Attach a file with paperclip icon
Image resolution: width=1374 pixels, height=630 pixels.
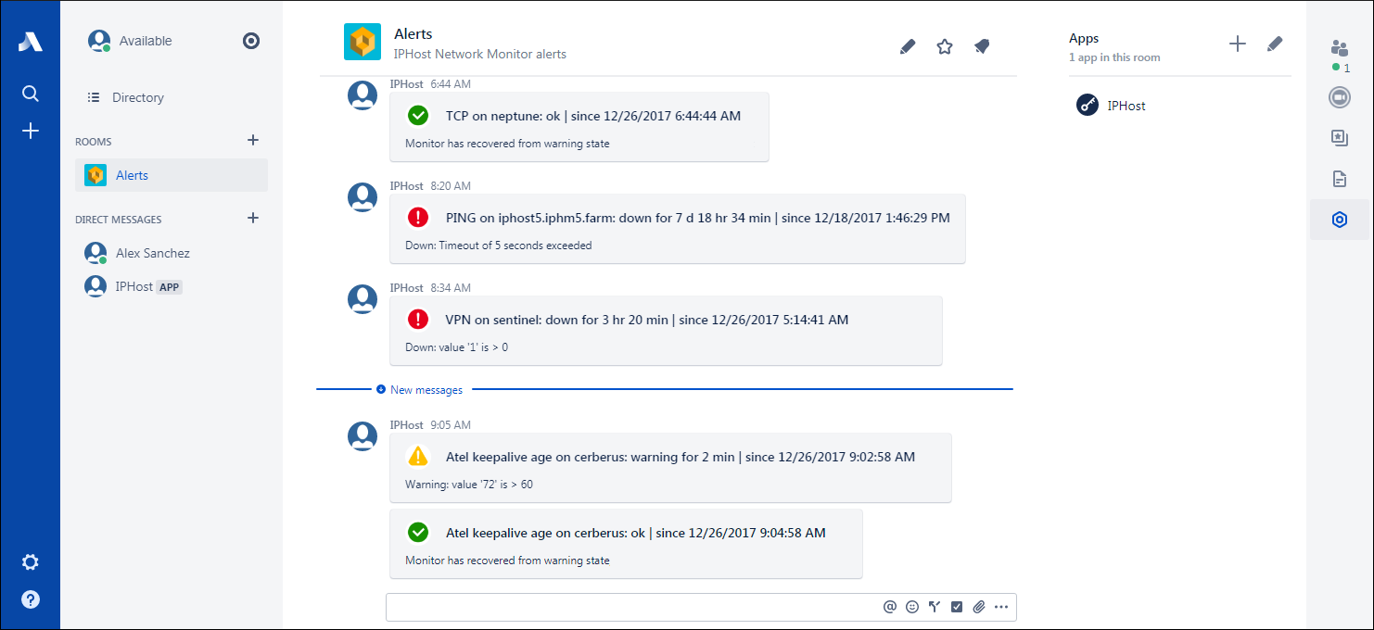click(x=978, y=607)
